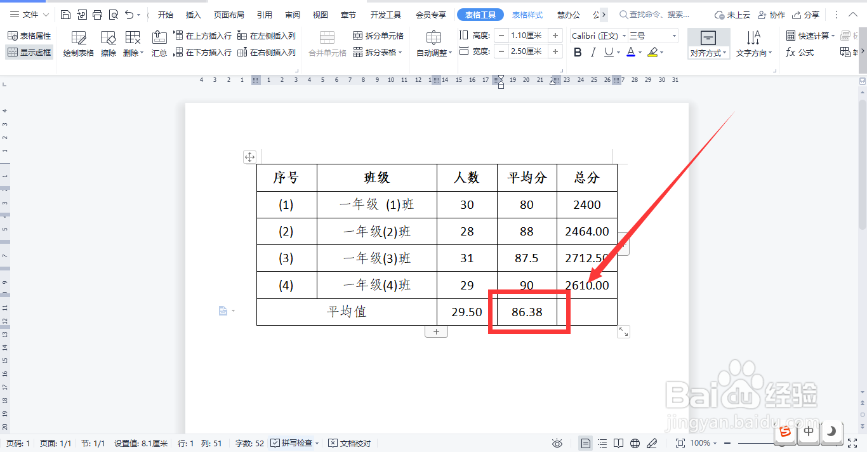867x452 pixels.
Task: Switch to the 插入 tab
Action: pos(194,15)
